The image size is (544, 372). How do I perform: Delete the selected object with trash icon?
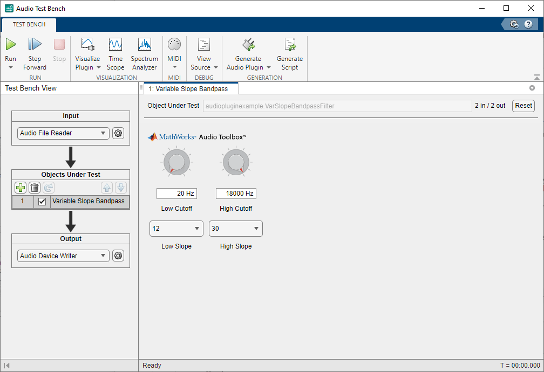tap(35, 188)
